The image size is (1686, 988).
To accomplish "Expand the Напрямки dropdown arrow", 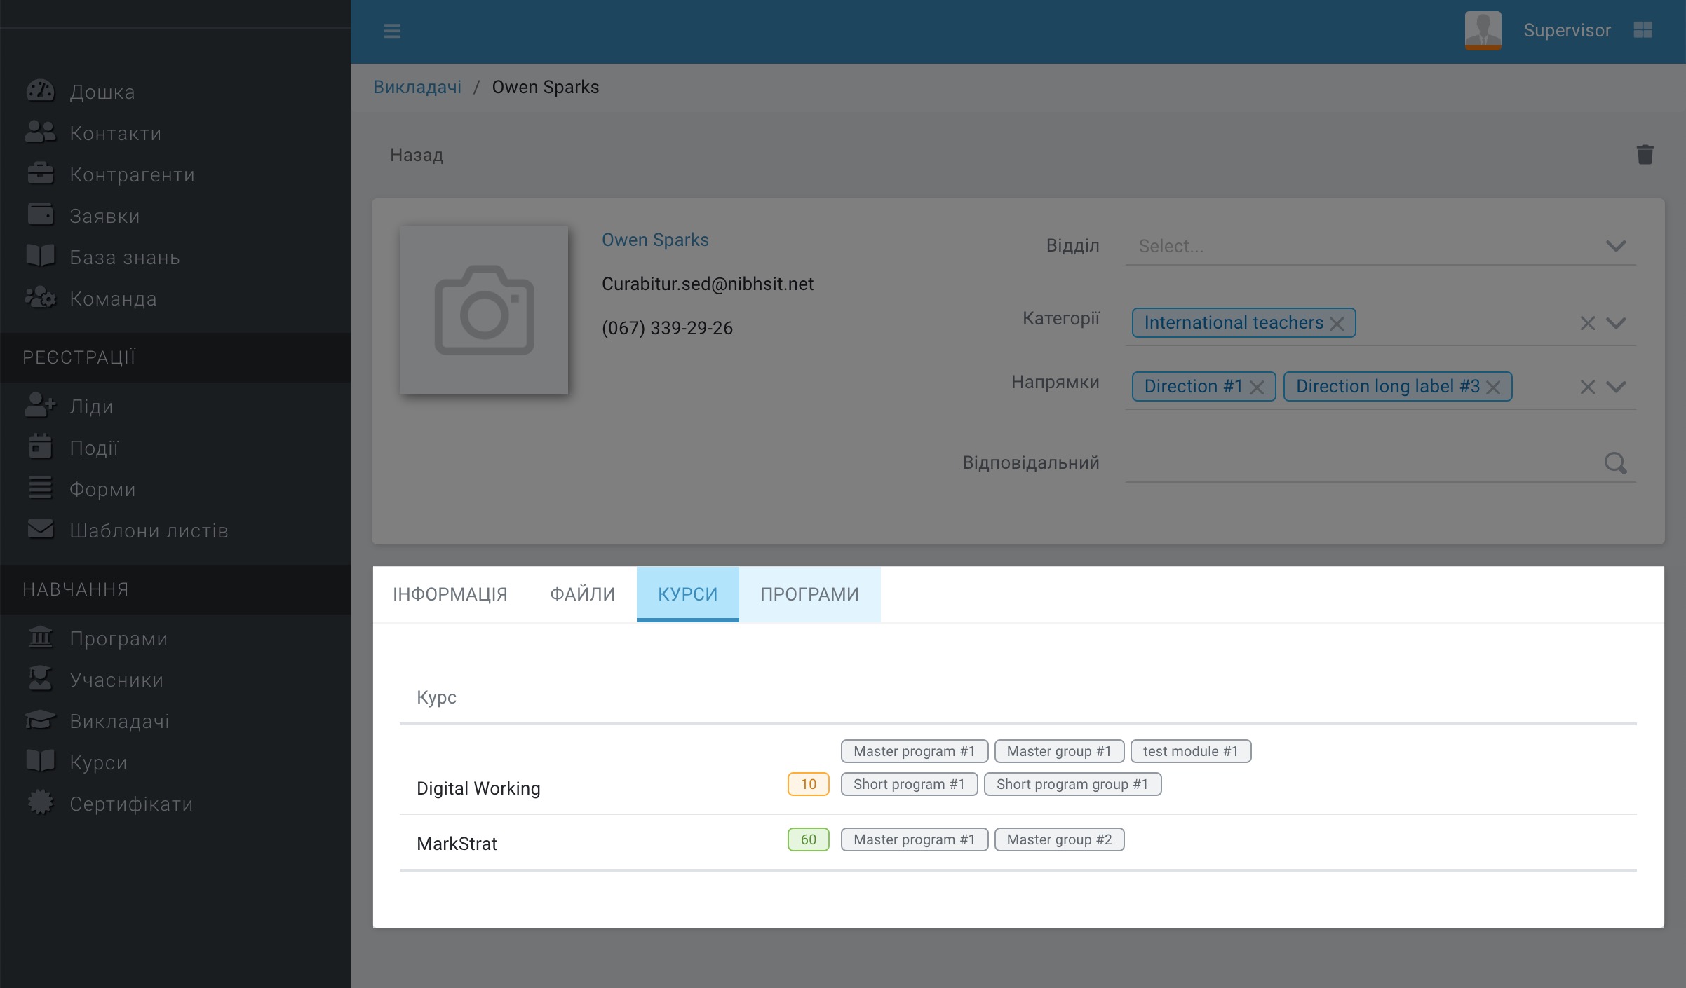I will point(1616,387).
